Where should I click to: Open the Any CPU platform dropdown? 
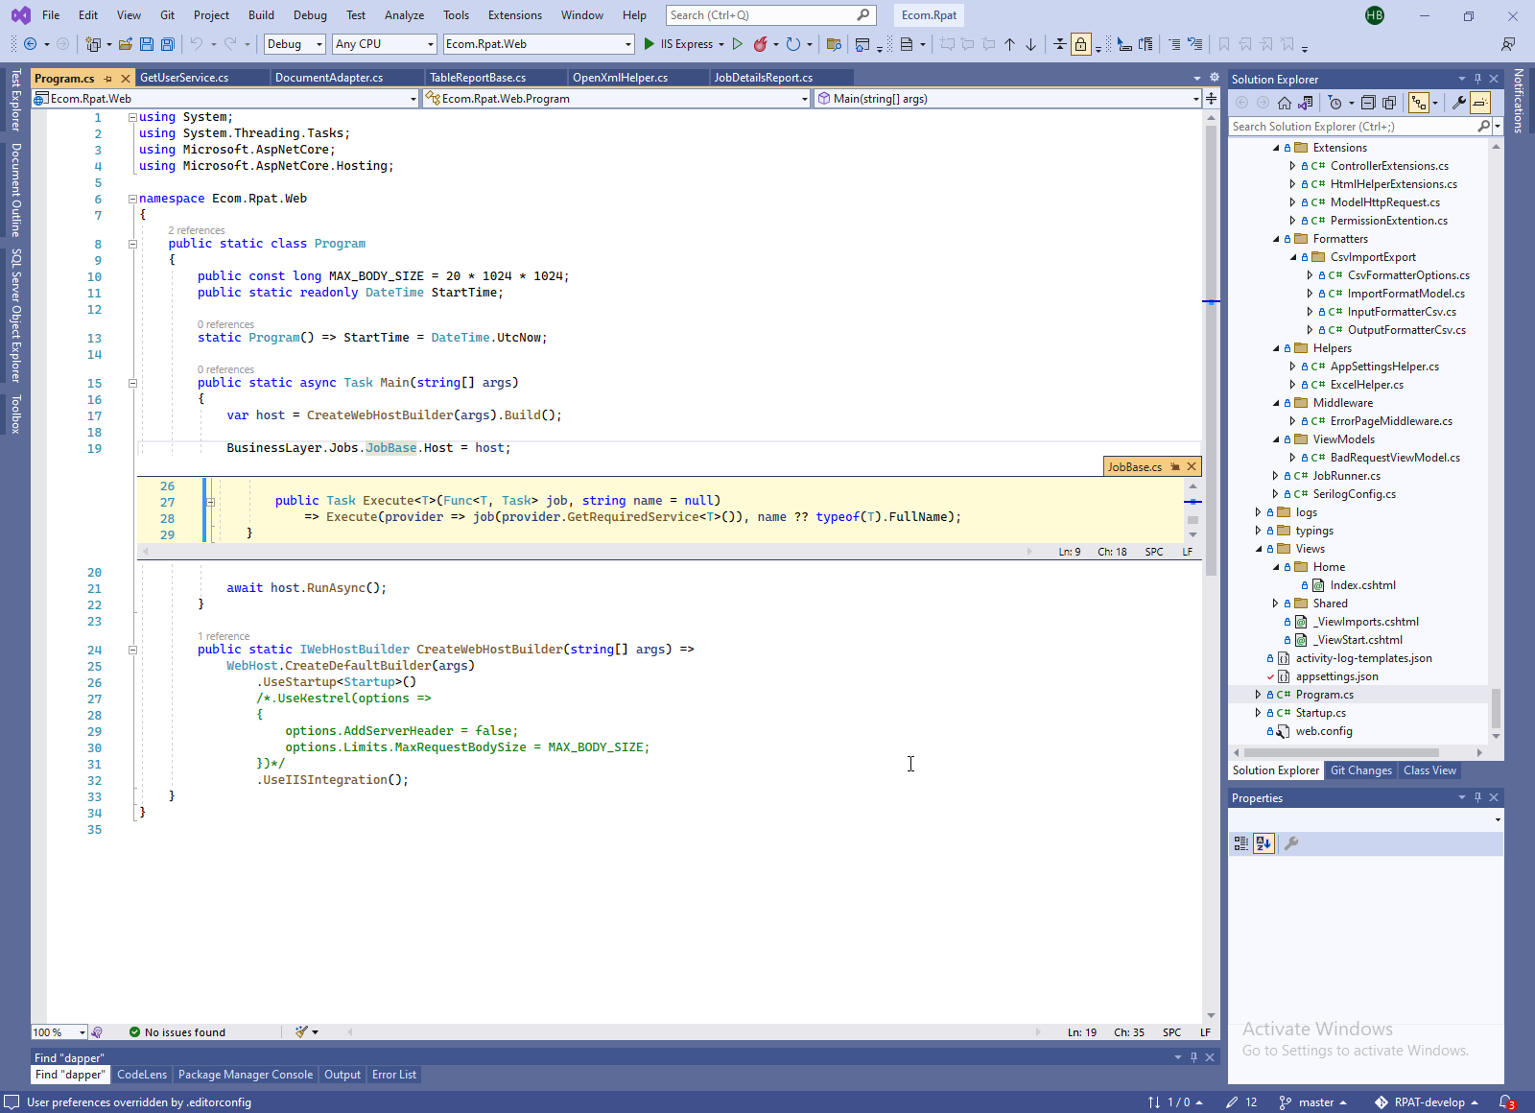click(385, 44)
